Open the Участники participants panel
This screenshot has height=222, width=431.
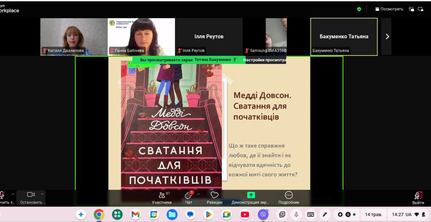(x=162, y=198)
